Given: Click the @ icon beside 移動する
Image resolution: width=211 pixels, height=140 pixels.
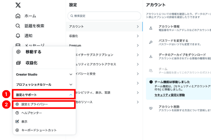Looking at the screenshot, I should 18,52.
